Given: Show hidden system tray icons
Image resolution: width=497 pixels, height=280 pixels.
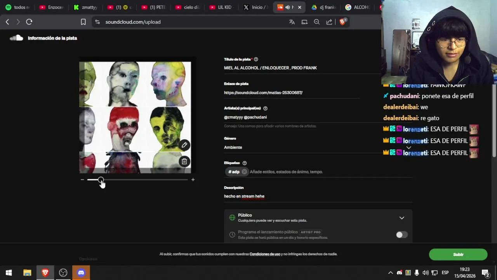Looking at the screenshot, I should tap(391, 273).
